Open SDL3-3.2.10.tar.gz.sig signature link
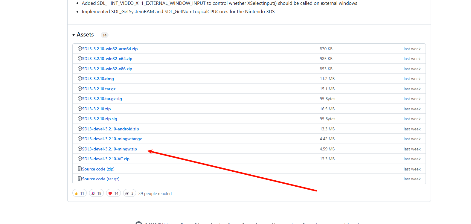This screenshot has width=471, height=224. click(102, 99)
